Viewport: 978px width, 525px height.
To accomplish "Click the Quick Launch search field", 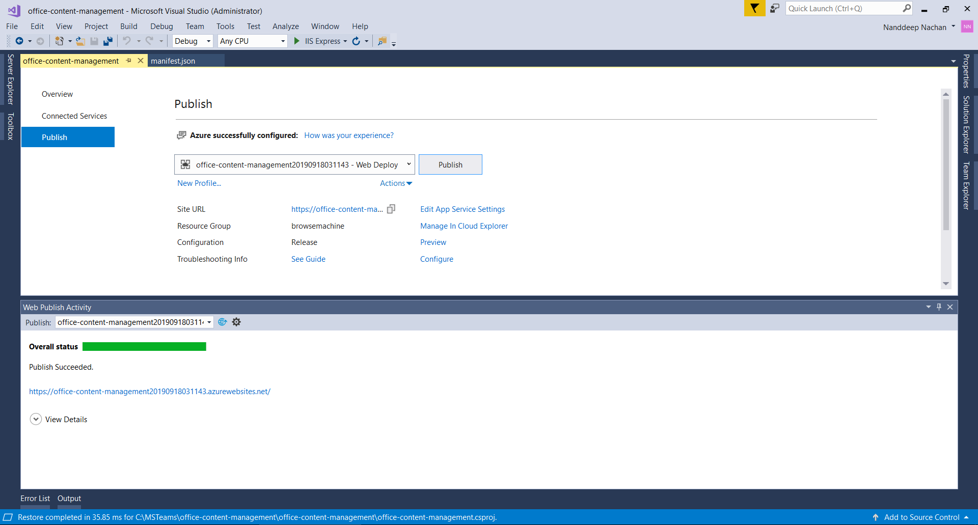I will coord(843,9).
